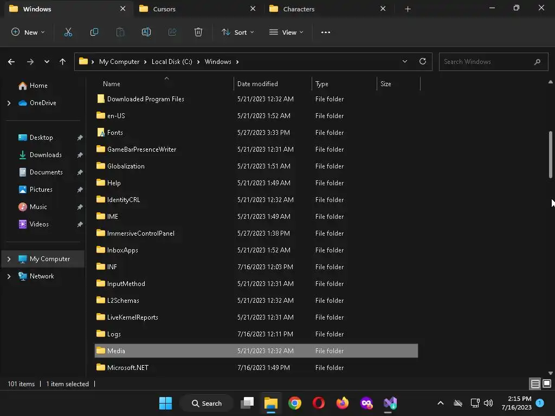Viewport: 555px width, 416px height.
Task: Click the Cut scissors icon
Action: point(68,32)
